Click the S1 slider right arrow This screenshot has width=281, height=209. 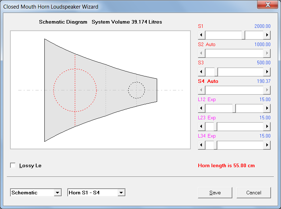point(267,35)
